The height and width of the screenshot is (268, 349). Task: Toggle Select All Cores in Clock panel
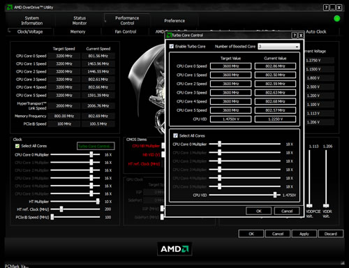(17, 146)
